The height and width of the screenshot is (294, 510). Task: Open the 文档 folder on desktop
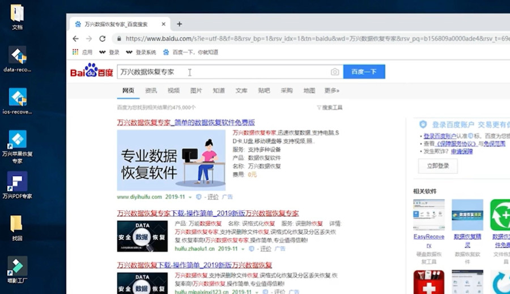tap(17, 17)
